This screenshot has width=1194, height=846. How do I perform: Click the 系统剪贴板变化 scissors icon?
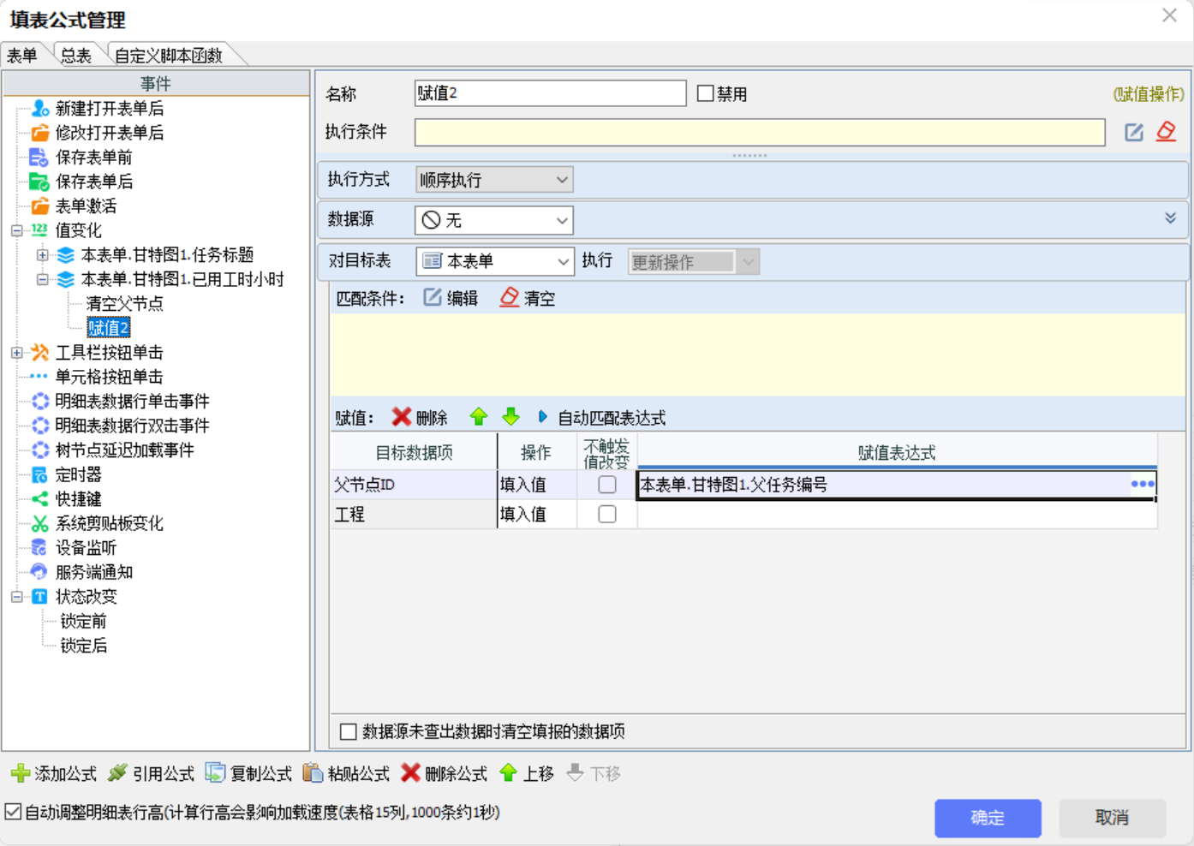(x=39, y=523)
